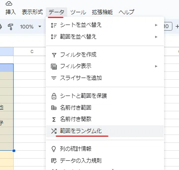
Task: Open the 拡張機能 menu
Action: [102, 12]
